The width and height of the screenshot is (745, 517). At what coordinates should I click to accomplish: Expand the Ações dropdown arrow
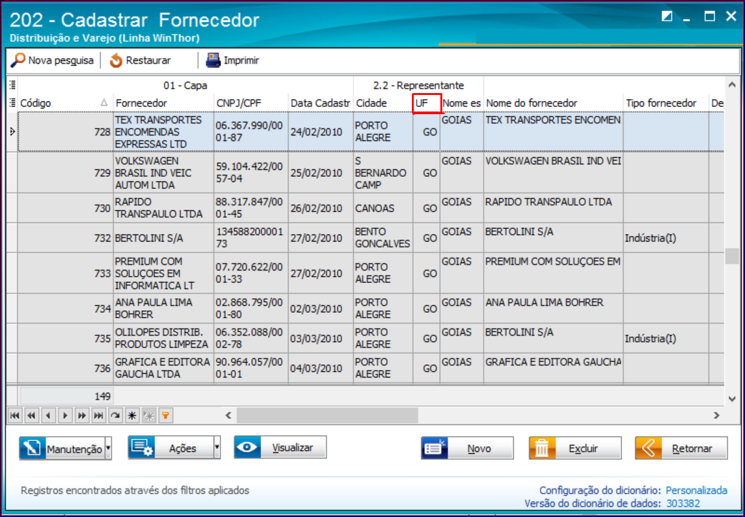tap(217, 447)
